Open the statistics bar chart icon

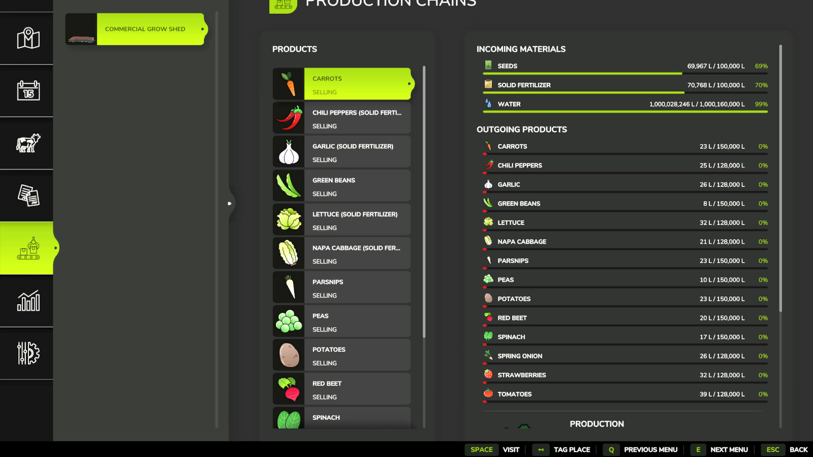click(x=28, y=301)
